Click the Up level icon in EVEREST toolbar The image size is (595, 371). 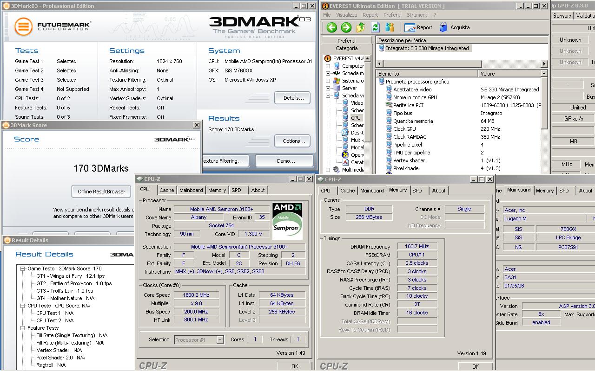pyautogui.click(x=361, y=27)
